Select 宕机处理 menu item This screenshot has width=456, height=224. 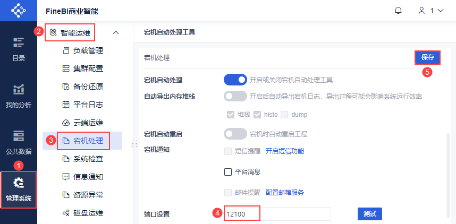(88, 141)
